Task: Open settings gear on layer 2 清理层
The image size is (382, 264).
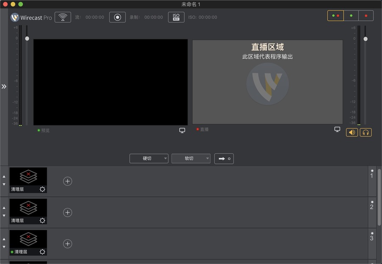Action: pyautogui.click(x=42, y=220)
